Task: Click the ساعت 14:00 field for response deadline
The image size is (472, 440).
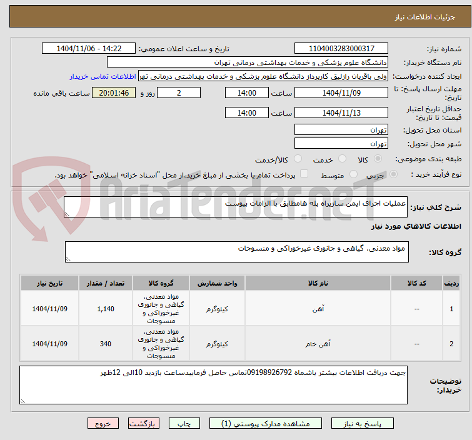Action: tap(246, 92)
